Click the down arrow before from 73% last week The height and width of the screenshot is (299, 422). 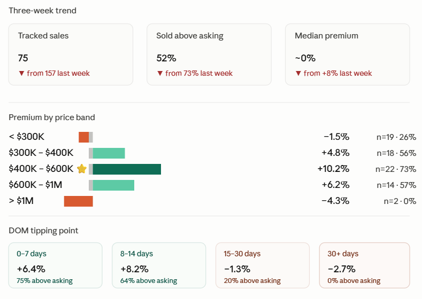pos(160,73)
